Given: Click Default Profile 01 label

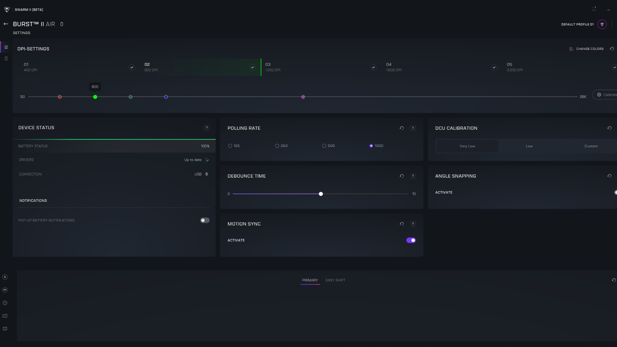Looking at the screenshot, I should 577,24.
